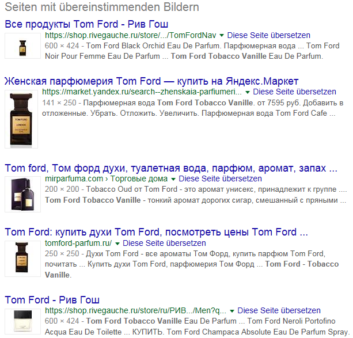This screenshot has height=338, width=353.
Task: Click snippet text '600 × 424 - Tom Ford Black Orchid'
Action: [x=132, y=46]
